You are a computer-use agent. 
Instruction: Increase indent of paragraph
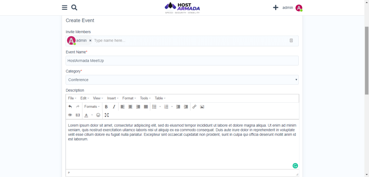(186, 107)
